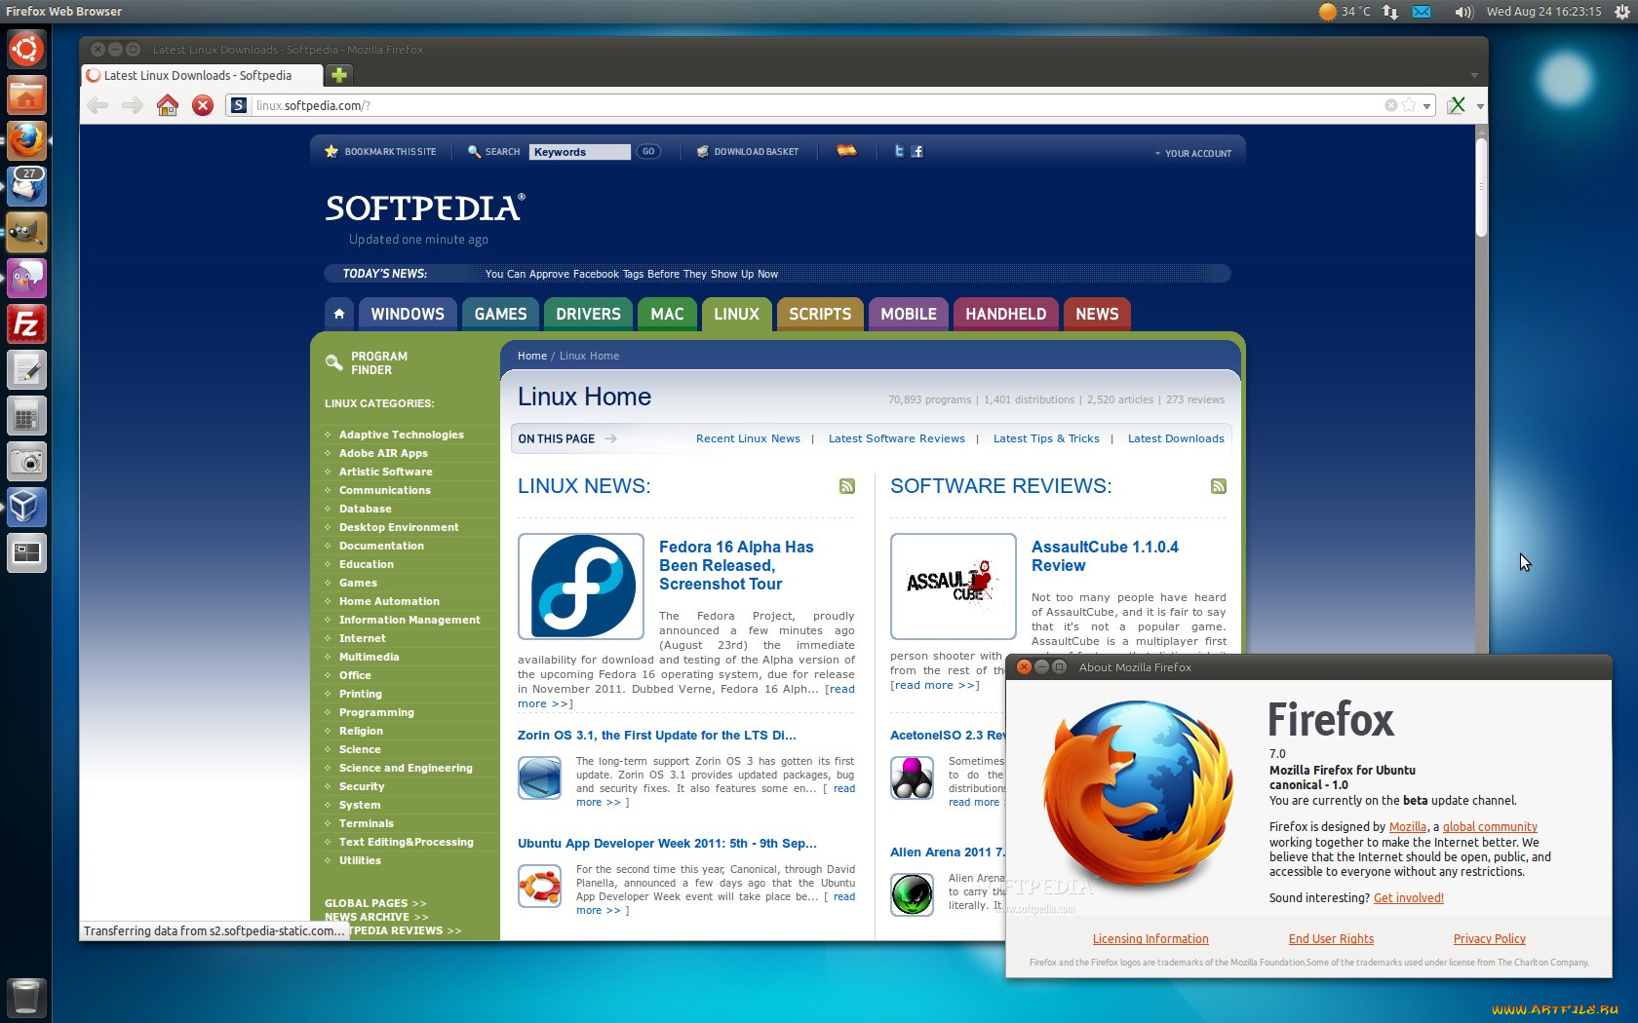Open the list all tabs dropdown
Viewport: 1638px width, 1023px height.
click(1474, 75)
